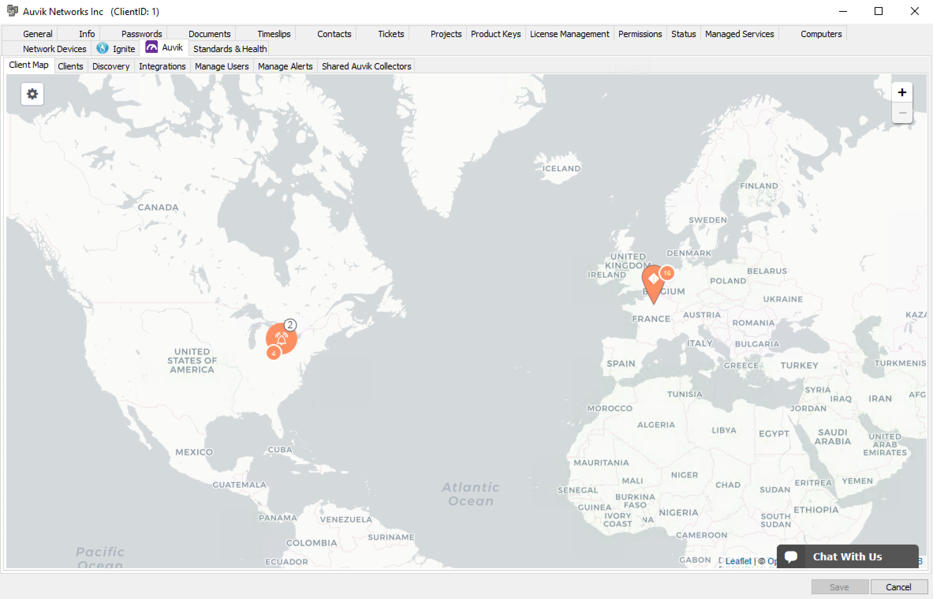Open the Leaflet attribution link
Viewport: 933px width, 599px height.
click(739, 561)
